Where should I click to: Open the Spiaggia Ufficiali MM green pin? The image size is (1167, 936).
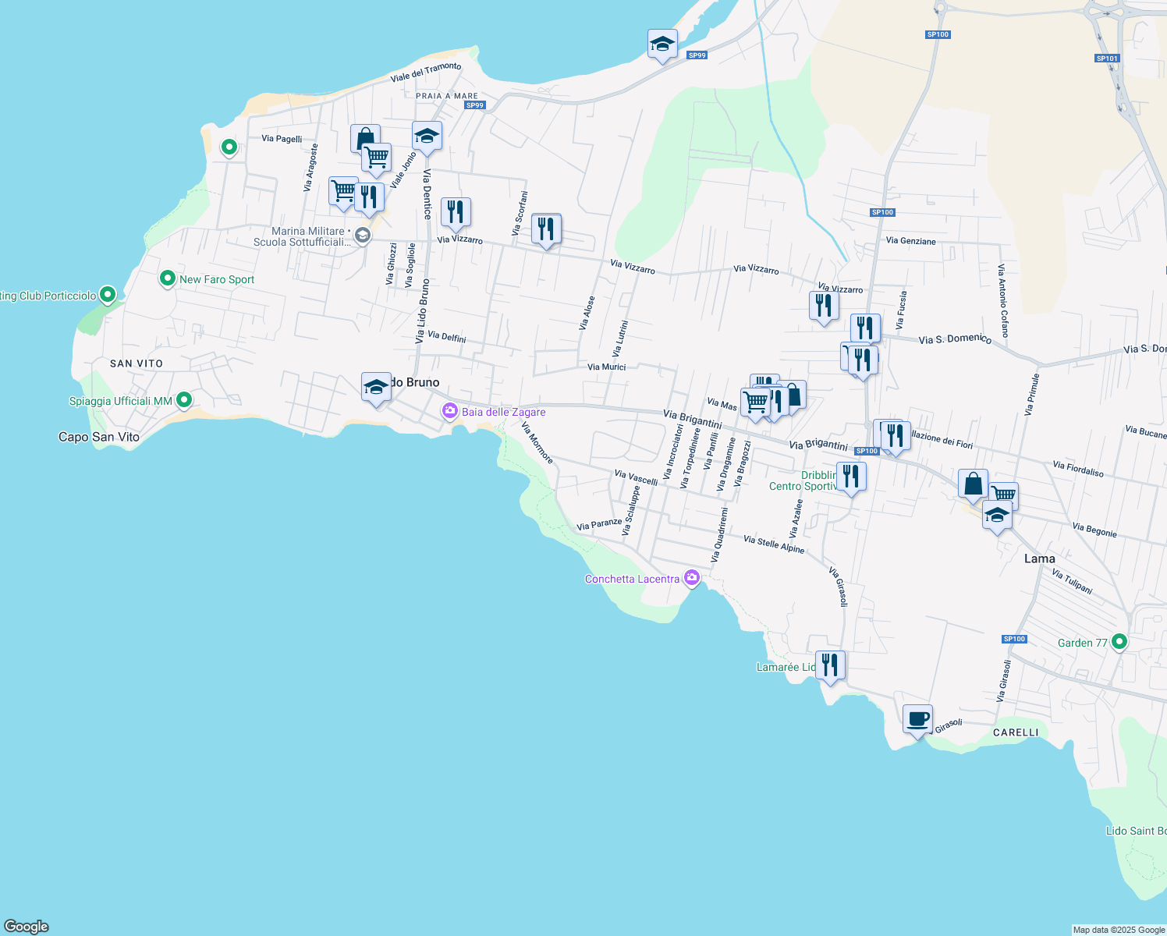click(184, 400)
